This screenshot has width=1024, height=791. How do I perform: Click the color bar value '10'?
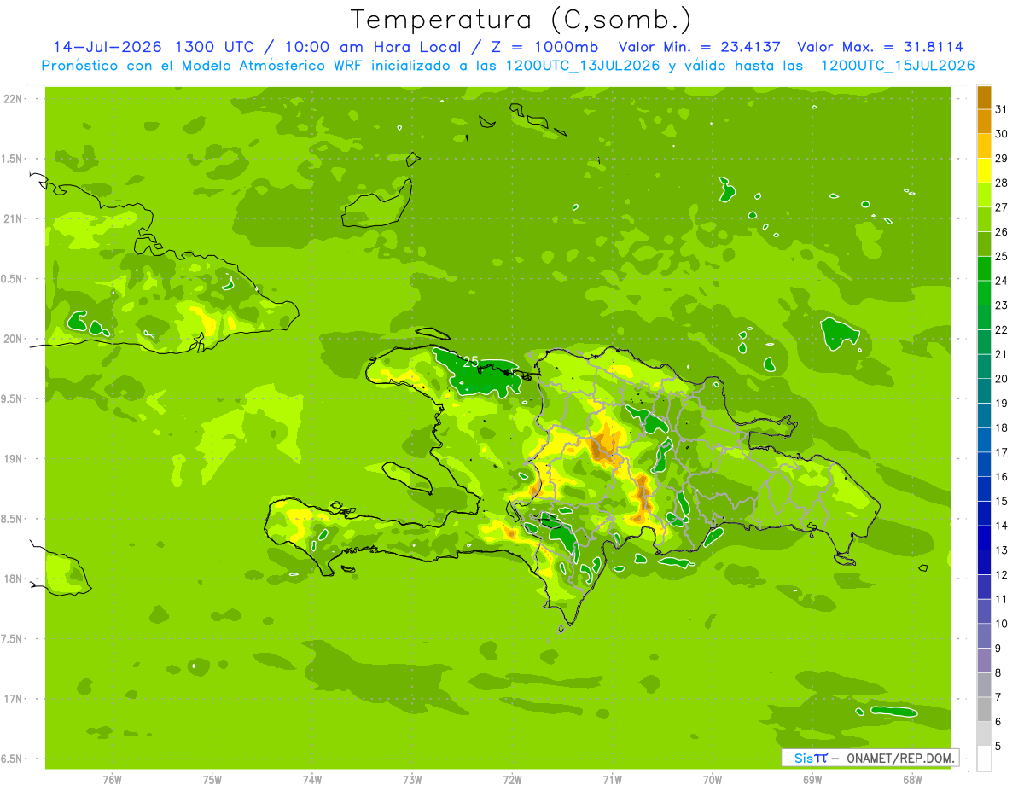[x=1002, y=624]
